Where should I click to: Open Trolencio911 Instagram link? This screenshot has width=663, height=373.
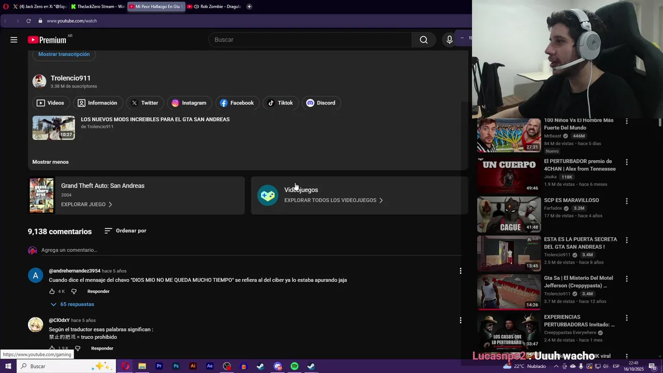[x=189, y=103]
